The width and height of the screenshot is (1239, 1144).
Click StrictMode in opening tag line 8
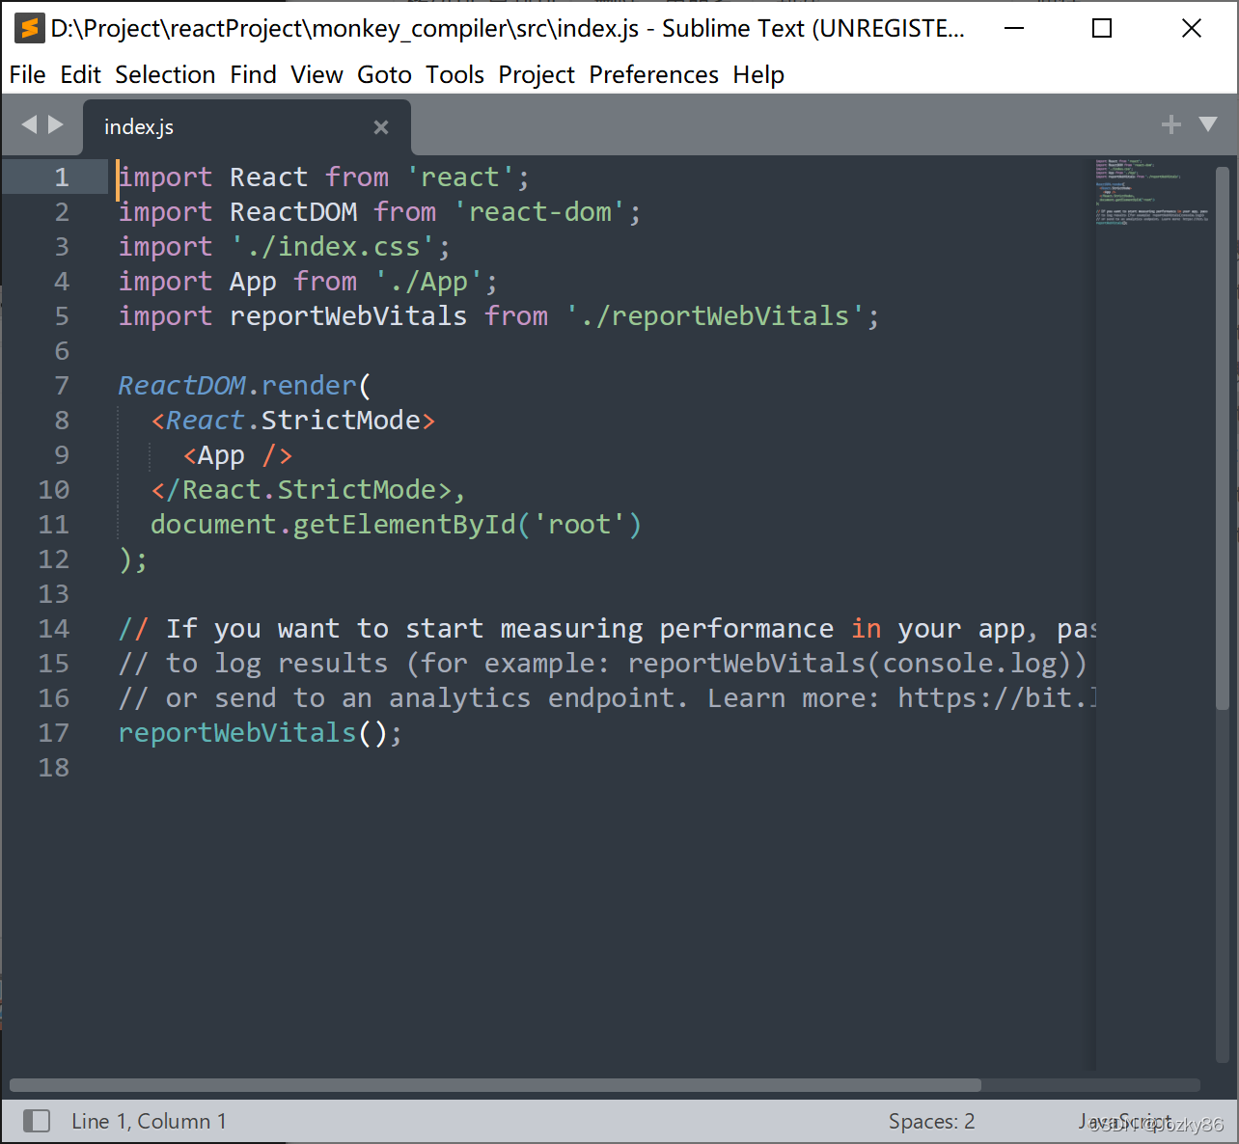pyautogui.click(x=341, y=421)
